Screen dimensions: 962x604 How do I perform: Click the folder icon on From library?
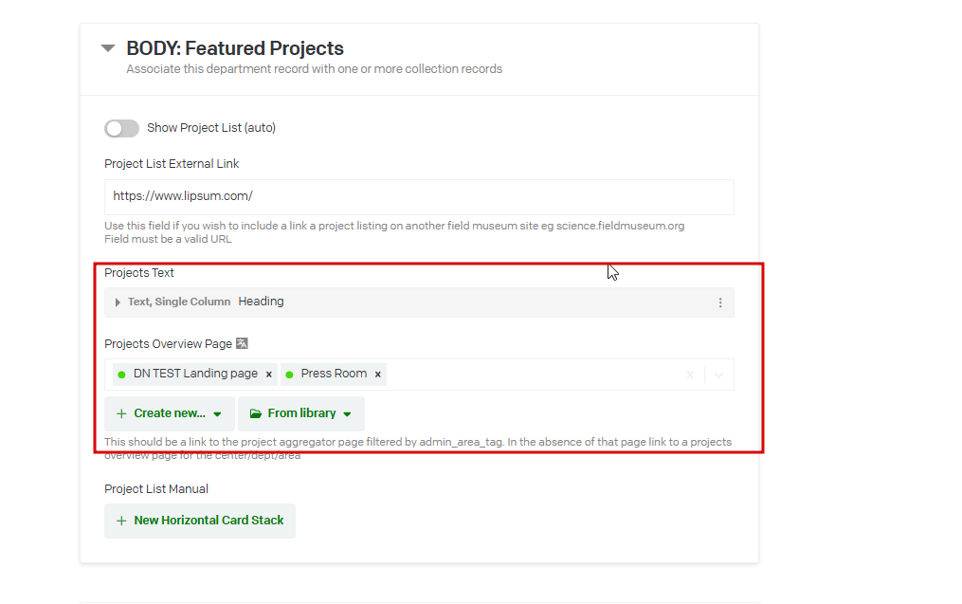(x=256, y=414)
